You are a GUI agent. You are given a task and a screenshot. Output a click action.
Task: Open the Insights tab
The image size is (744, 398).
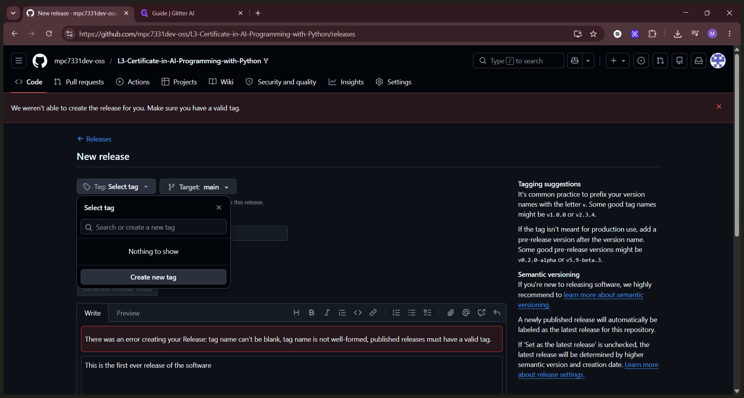pos(346,82)
